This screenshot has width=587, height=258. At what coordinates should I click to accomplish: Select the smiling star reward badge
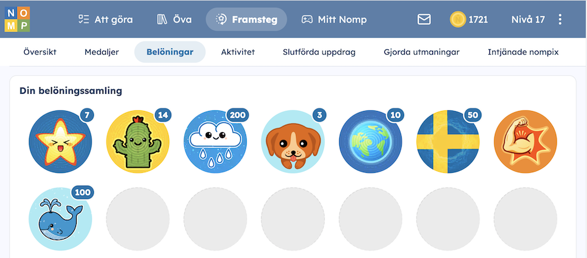(x=61, y=141)
